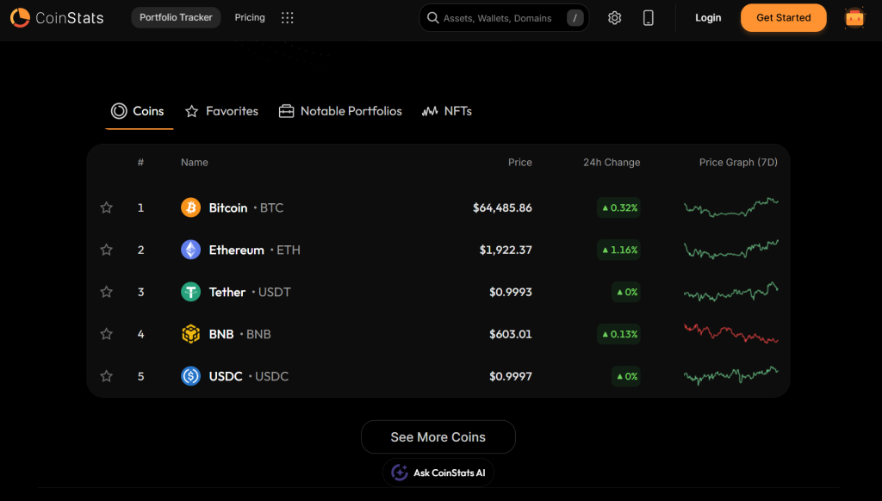Click See More Coins button
This screenshot has width=882, height=501.
(x=438, y=437)
